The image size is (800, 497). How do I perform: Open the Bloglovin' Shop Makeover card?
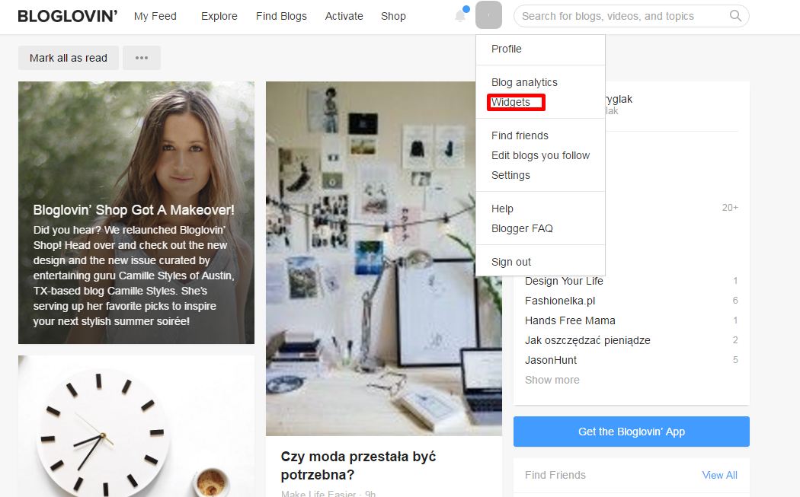[136, 212]
